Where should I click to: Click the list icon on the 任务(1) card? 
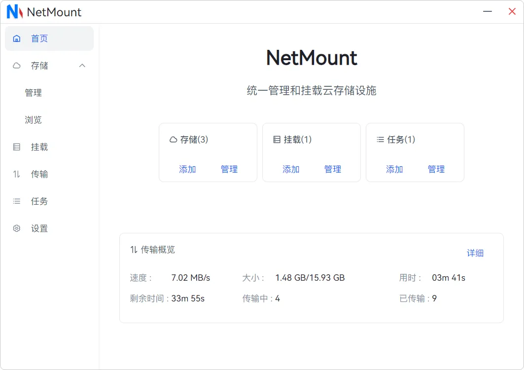[380, 140]
